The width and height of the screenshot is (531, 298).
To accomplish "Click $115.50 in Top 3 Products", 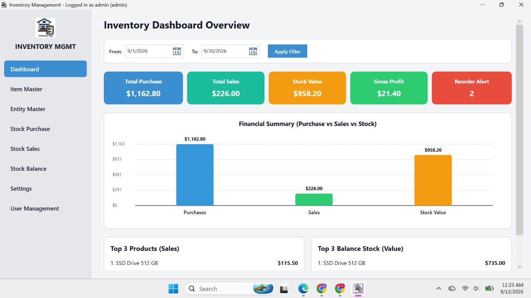I will [x=288, y=263].
